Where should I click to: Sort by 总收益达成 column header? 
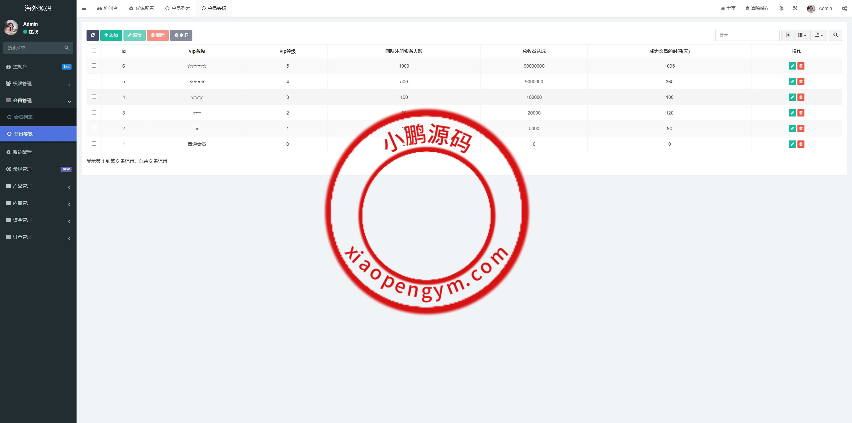(534, 51)
